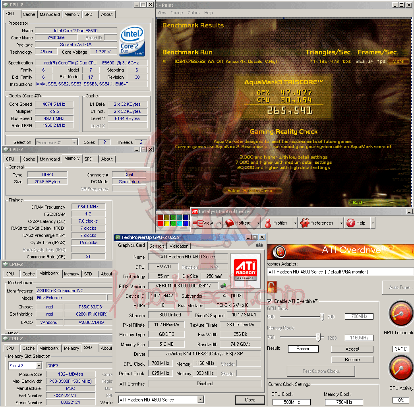
Task: Pick the yellow swatch in Paint palette
Action: (166, 224)
